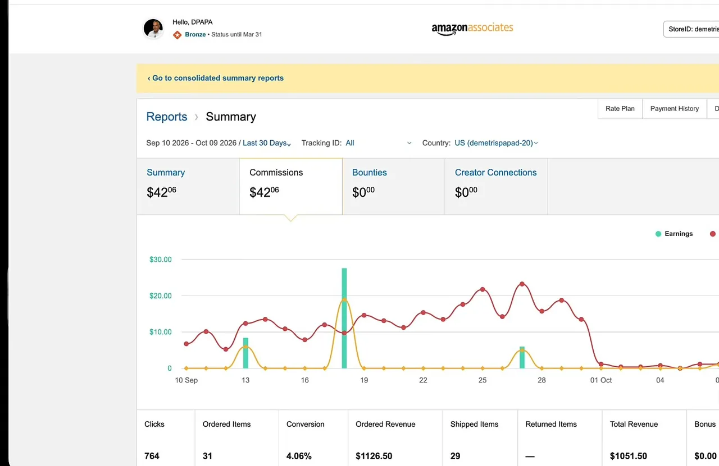Click the red clicks data point above 25 Sep

click(483, 289)
